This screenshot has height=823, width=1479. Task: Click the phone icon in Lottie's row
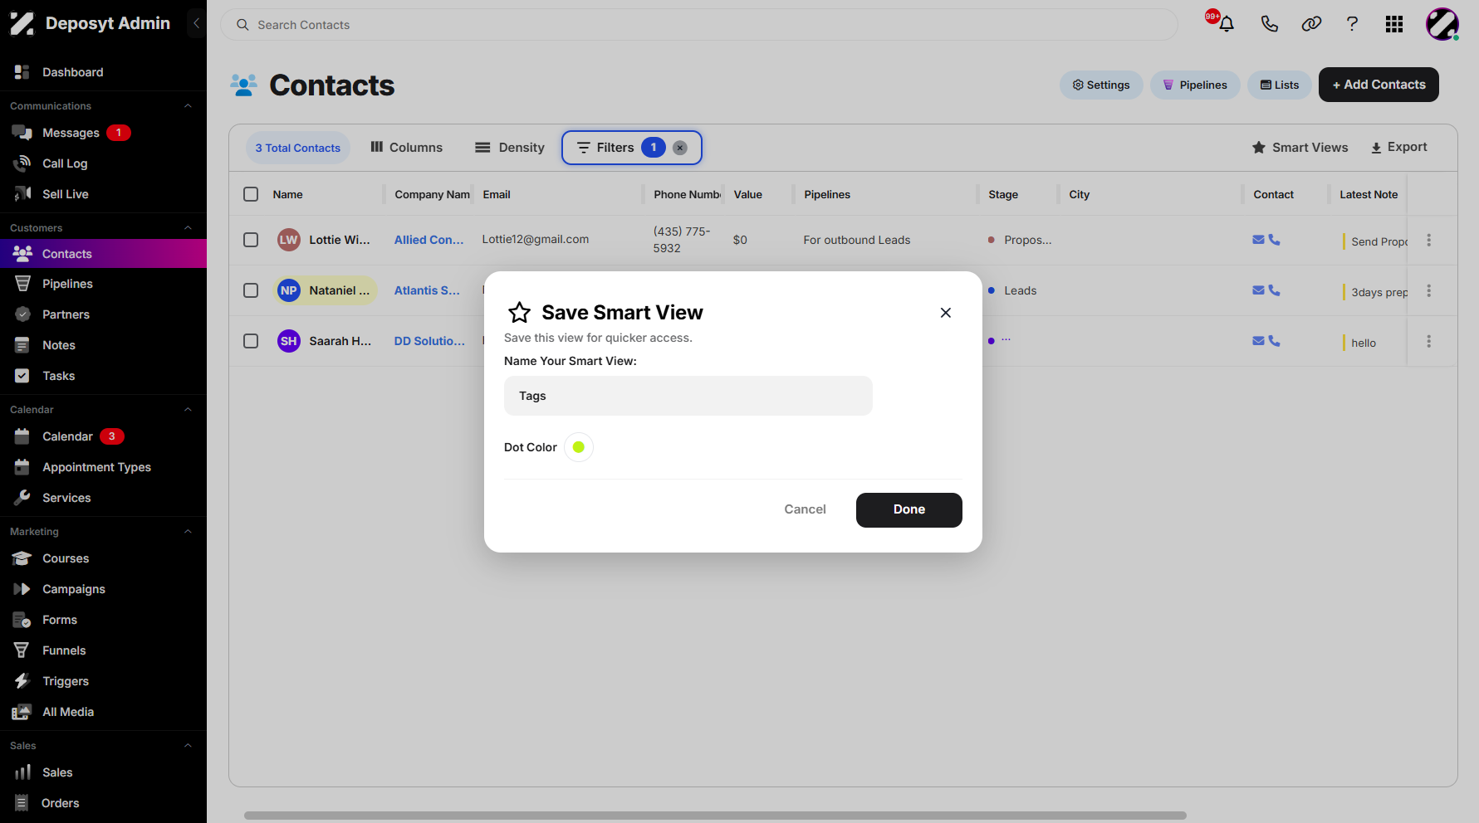[x=1274, y=240]
